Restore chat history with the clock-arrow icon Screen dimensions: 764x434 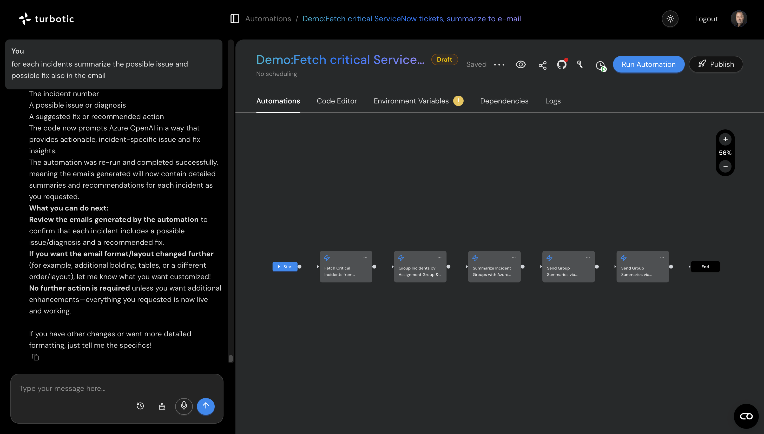140,406
